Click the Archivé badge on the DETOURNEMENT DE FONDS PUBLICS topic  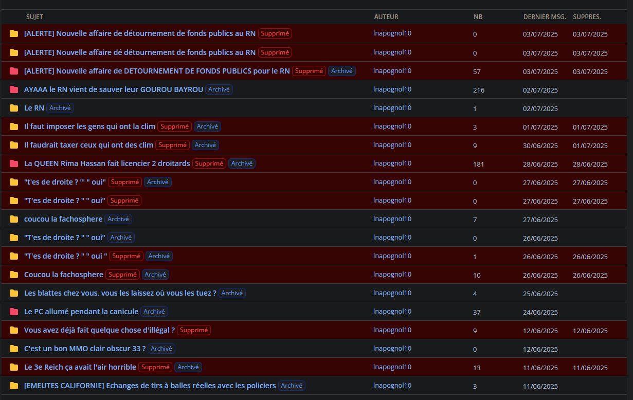[x=342, y=71]
